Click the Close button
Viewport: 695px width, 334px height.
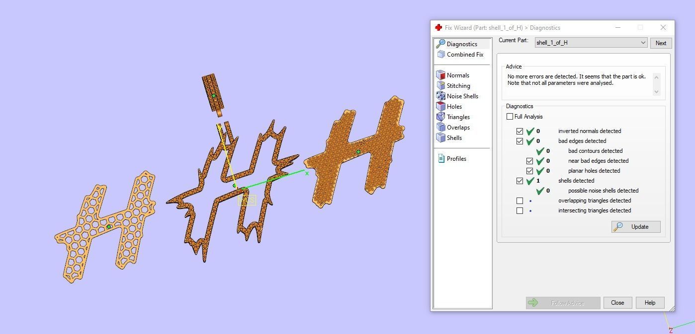point(617,303)
